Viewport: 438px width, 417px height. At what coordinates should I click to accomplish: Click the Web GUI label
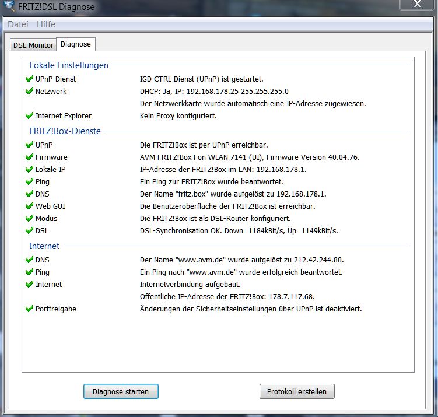(50, 206)
